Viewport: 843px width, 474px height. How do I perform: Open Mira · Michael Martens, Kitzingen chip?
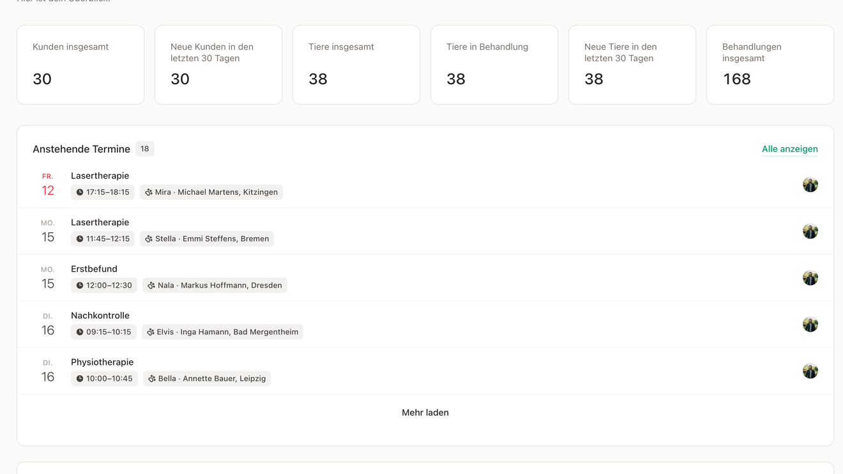(x=211, y=192)
